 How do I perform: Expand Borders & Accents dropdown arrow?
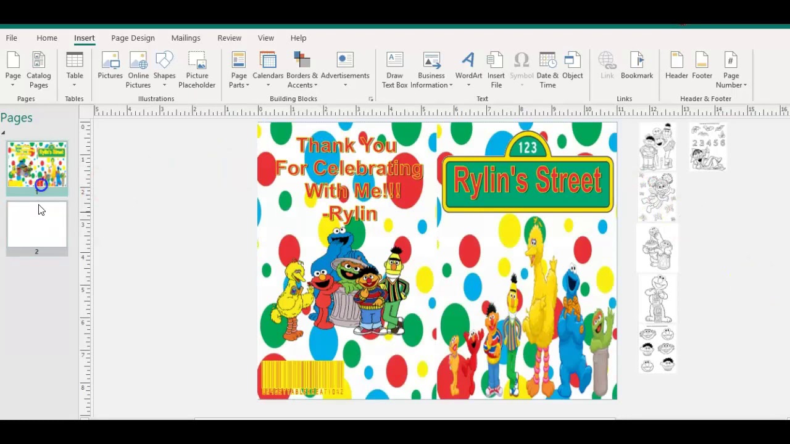[x=315, y=85]
